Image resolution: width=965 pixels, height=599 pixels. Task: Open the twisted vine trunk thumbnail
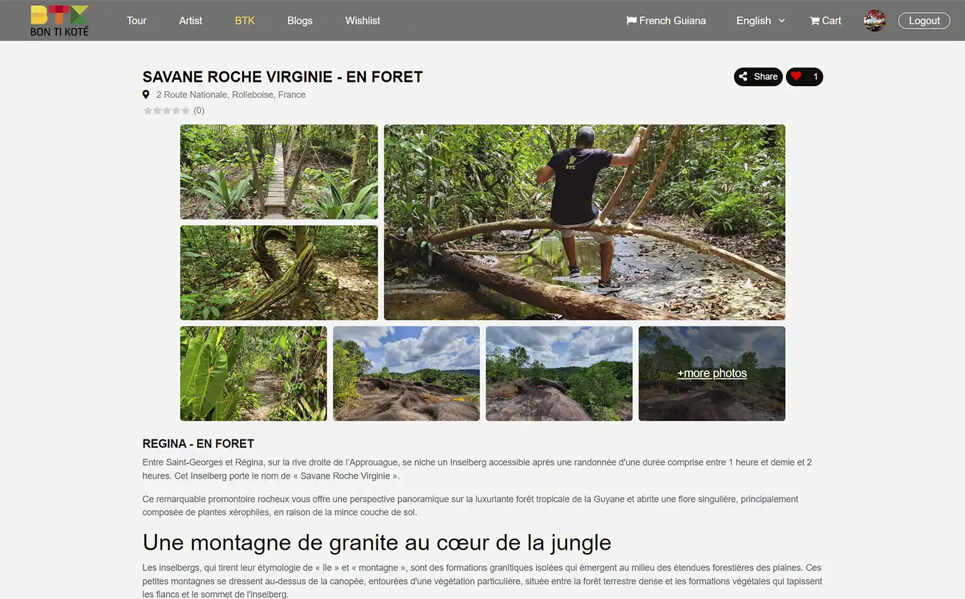pos(279,273)
